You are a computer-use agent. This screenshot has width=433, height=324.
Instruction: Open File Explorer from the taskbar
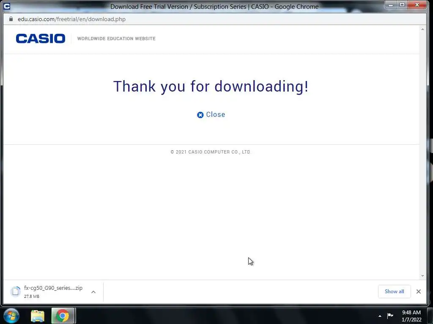click(x=38, y=316)
